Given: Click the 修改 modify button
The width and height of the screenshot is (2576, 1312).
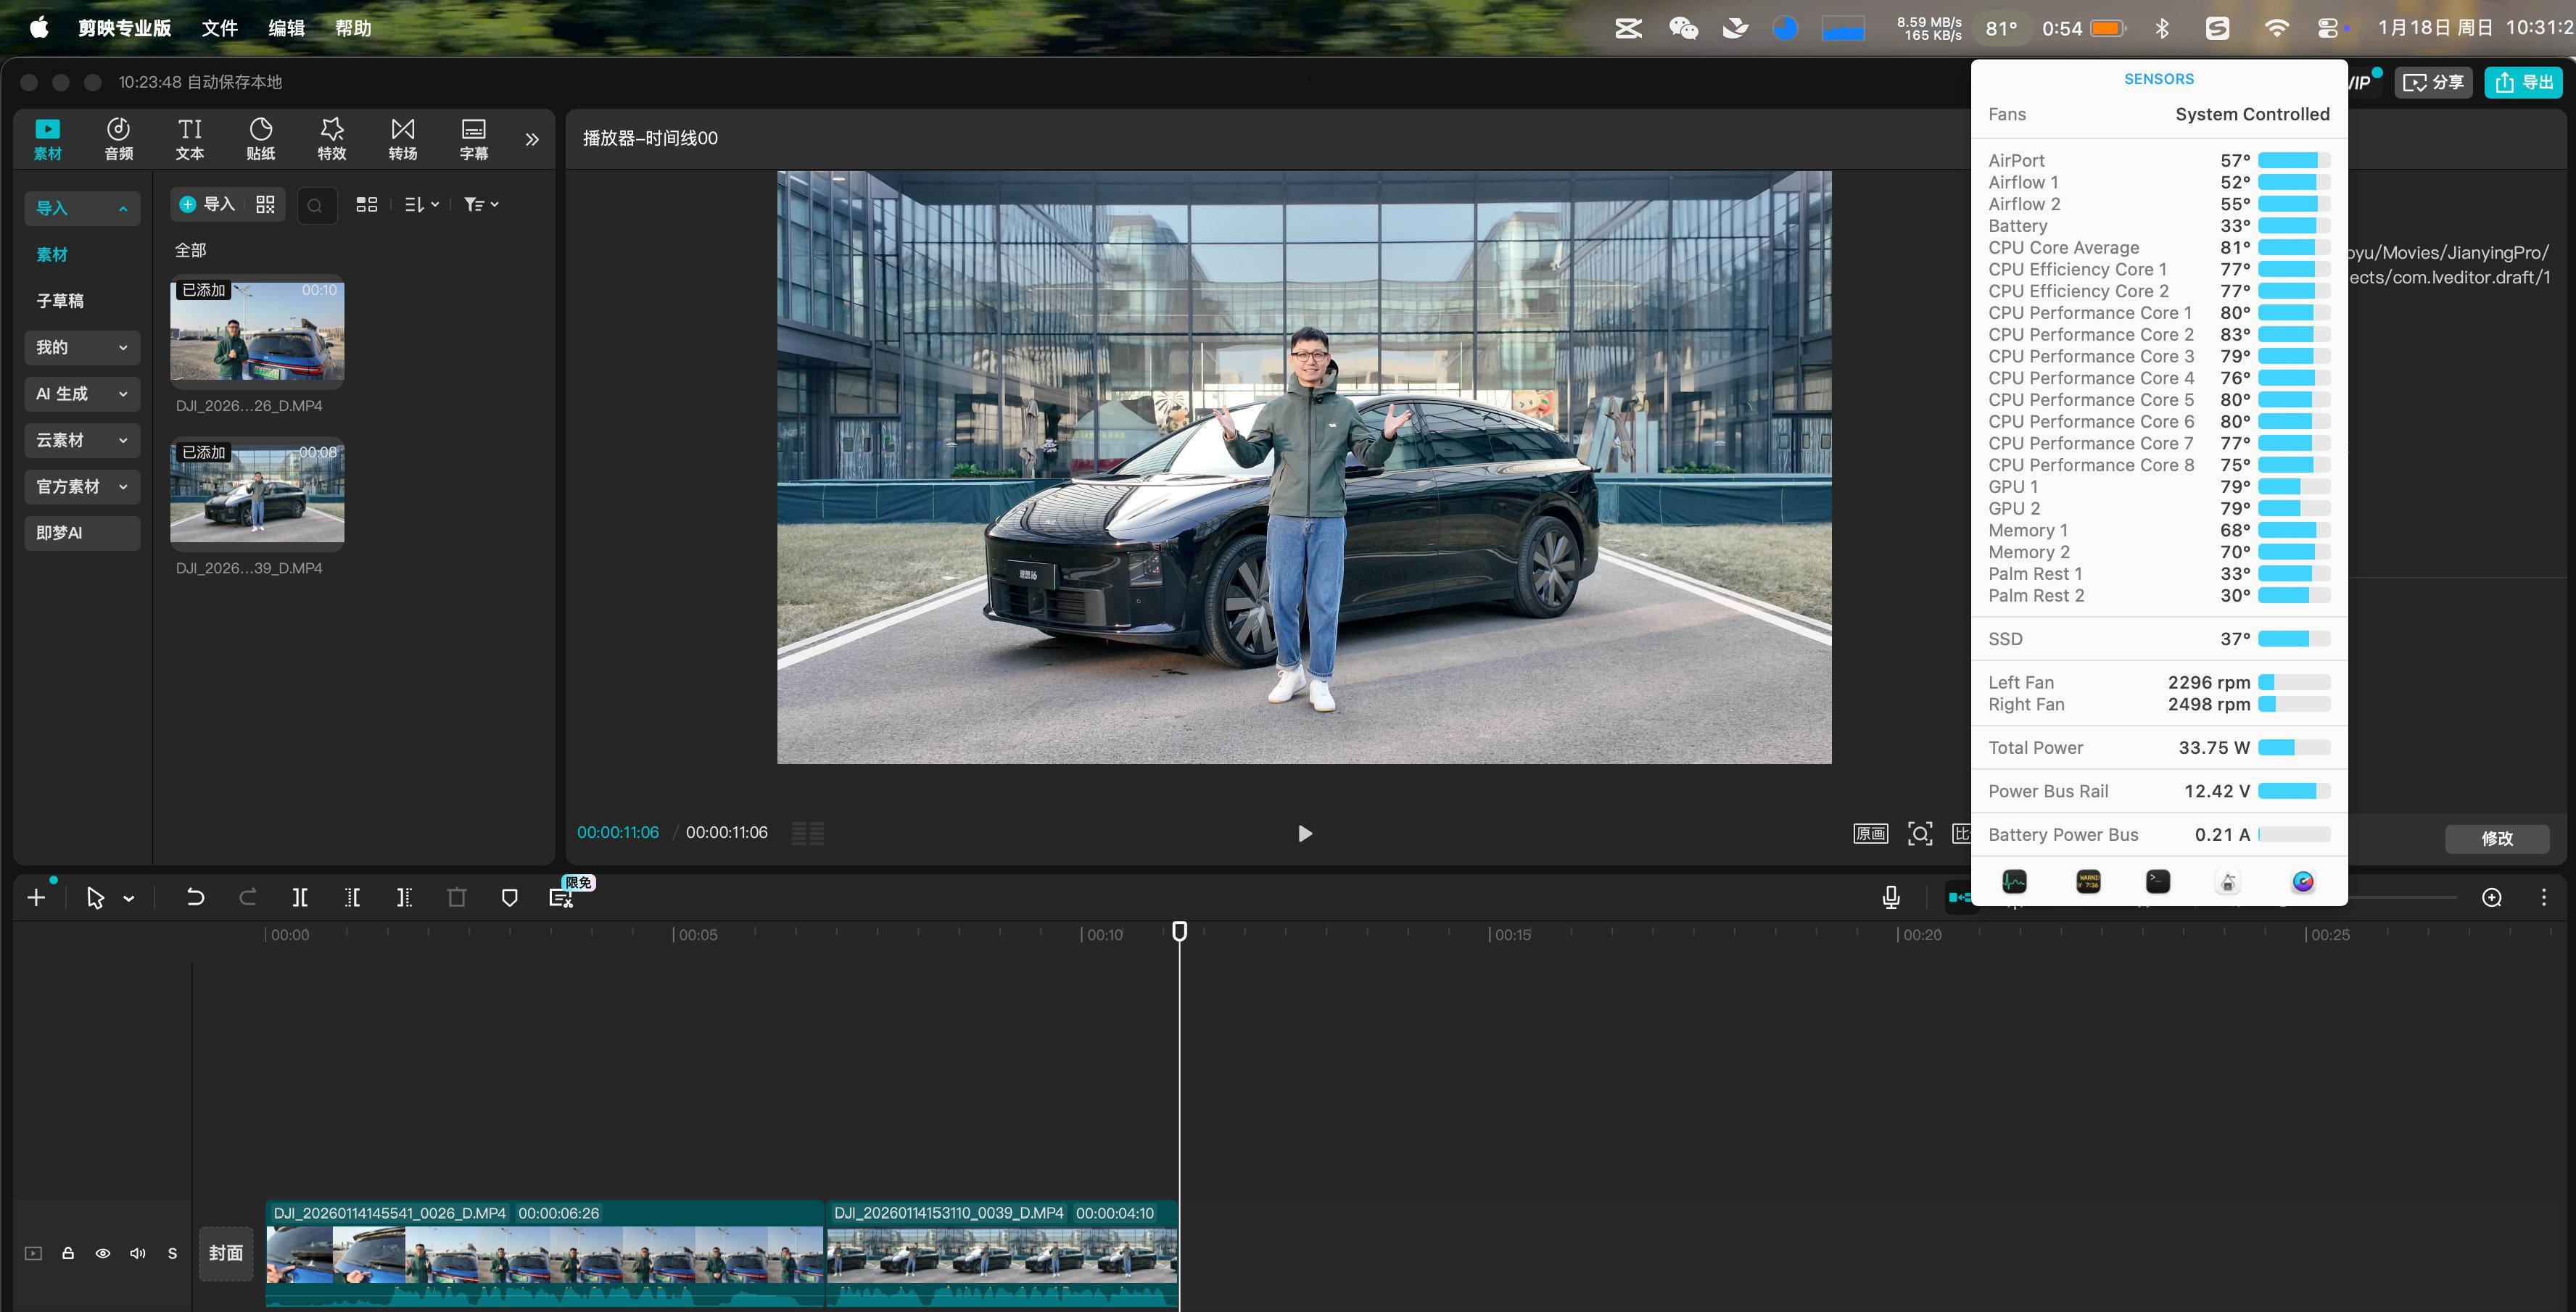Looking at the screenshot, I should [x=2496, y=839].
